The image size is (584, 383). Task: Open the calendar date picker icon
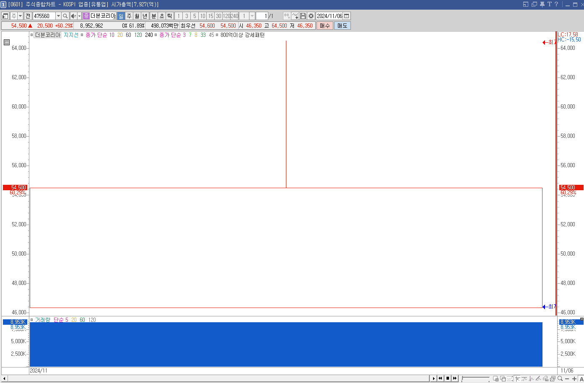click(x=347, y=16)
